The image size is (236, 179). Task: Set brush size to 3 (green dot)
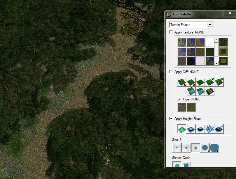click(196, 148)
